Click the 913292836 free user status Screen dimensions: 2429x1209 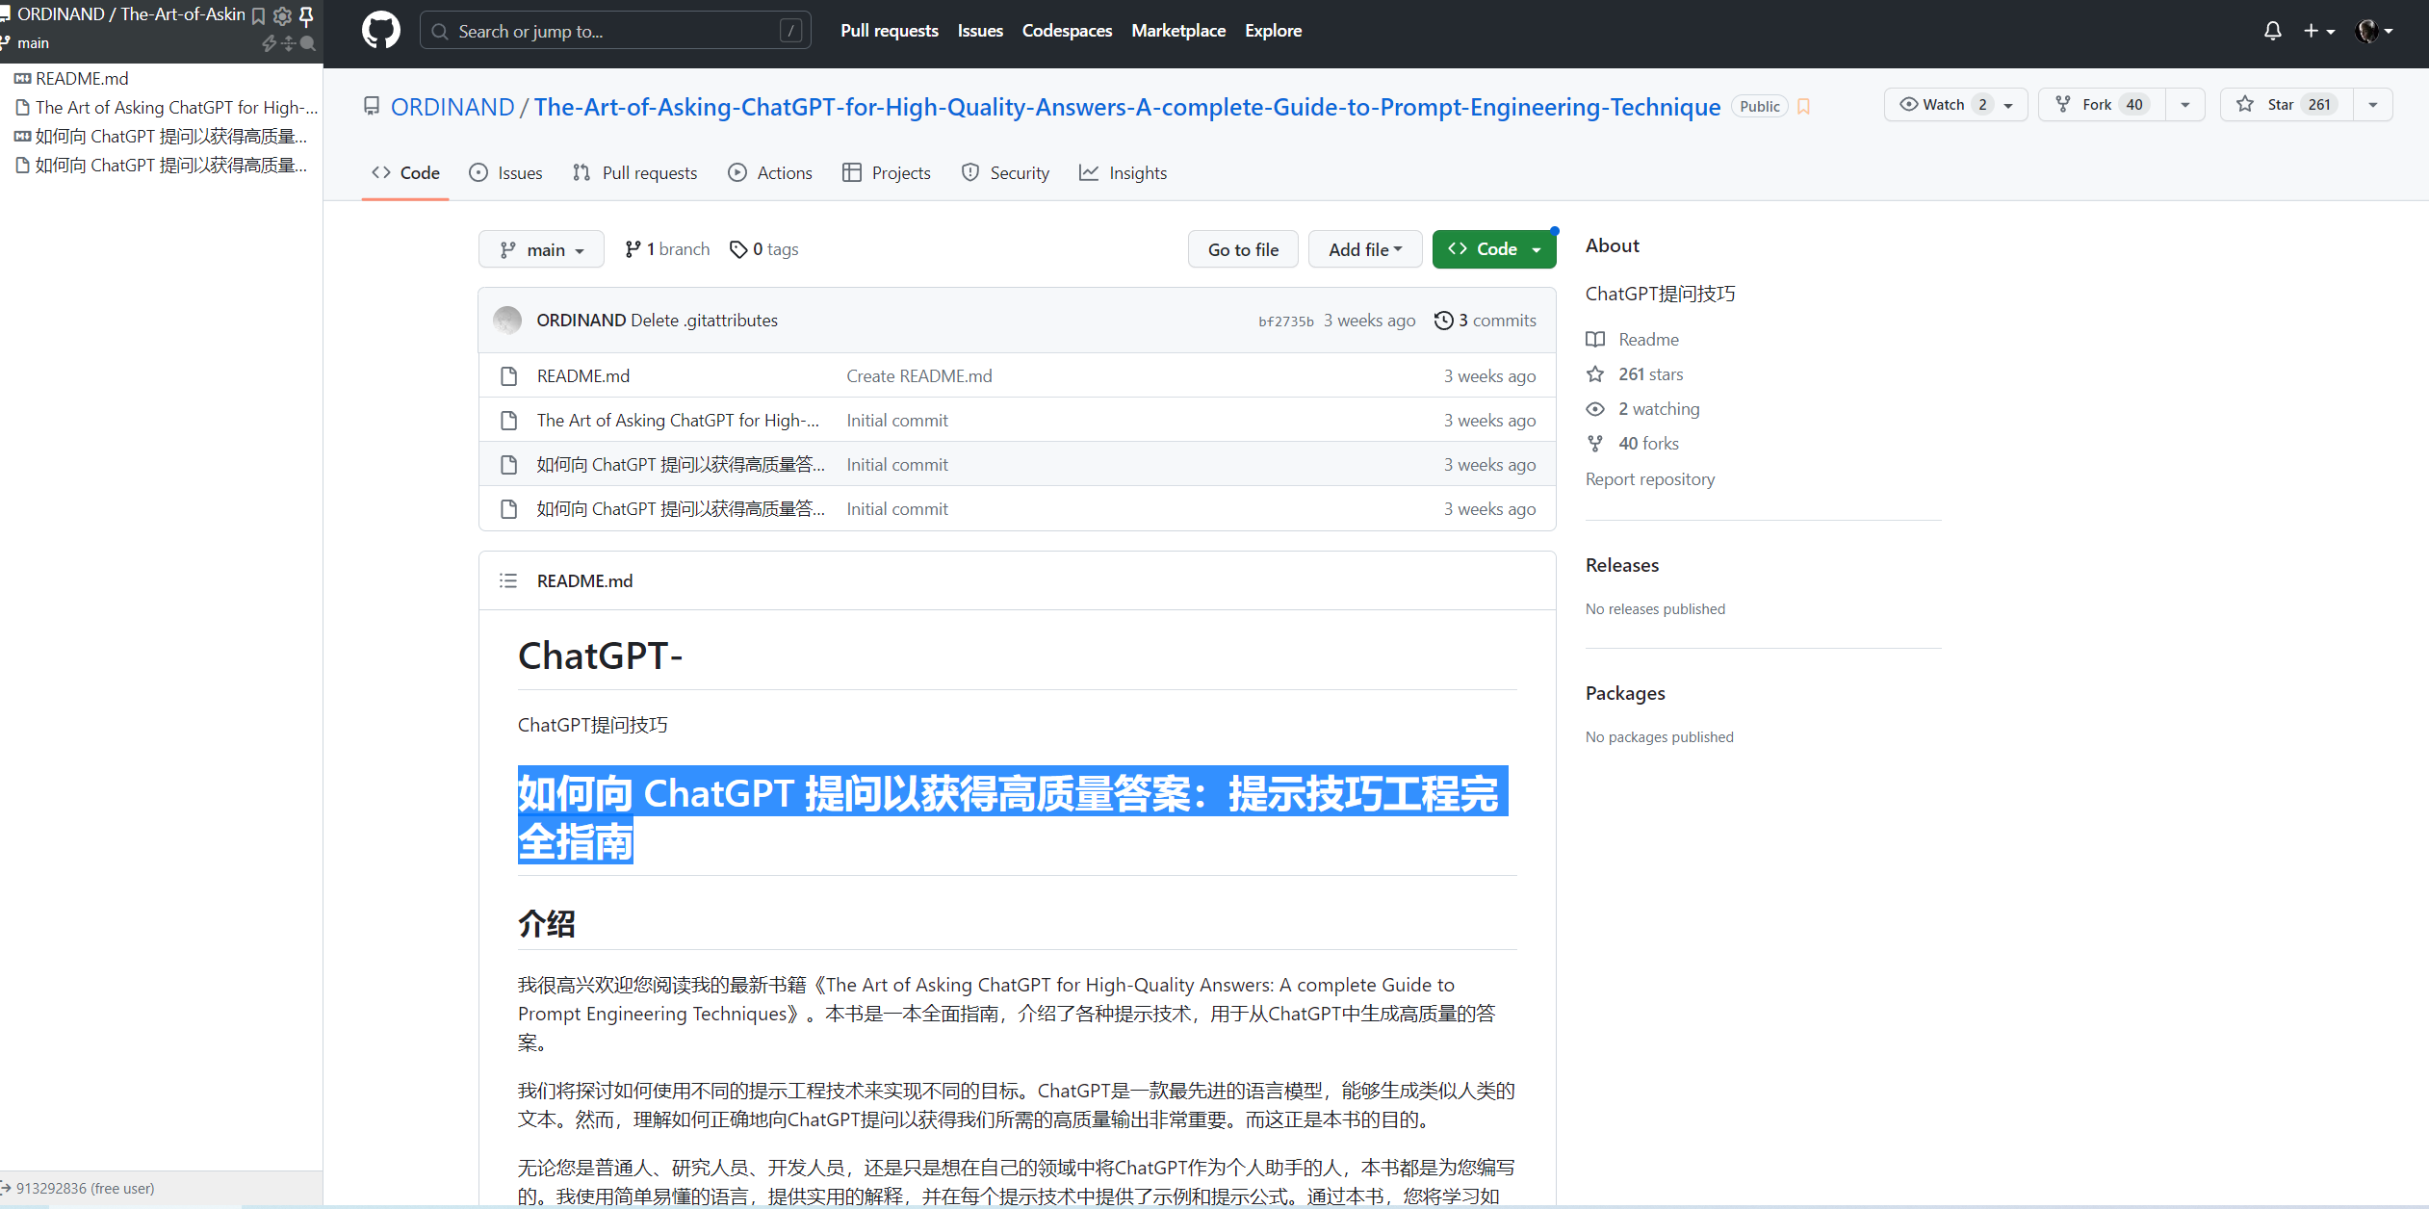pyautogui.click(x=85, y=1188)
